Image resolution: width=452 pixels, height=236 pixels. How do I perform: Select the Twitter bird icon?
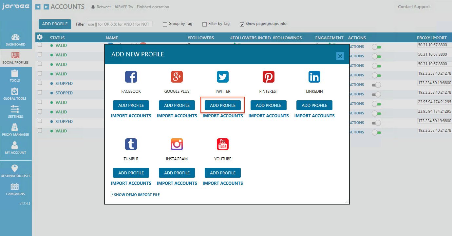[x=223, y=77]
